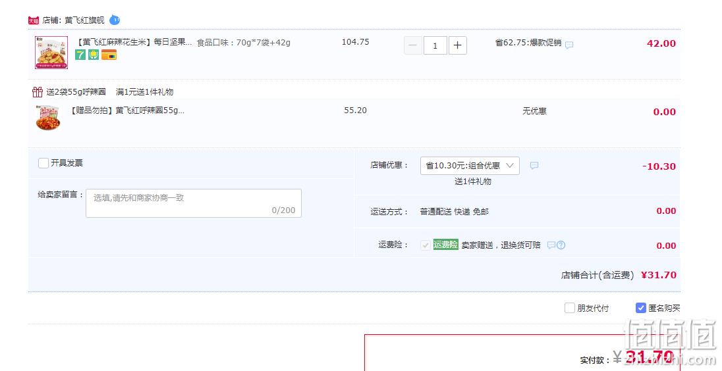Click the 满1元送1件礼物 text

pos(144,92)
